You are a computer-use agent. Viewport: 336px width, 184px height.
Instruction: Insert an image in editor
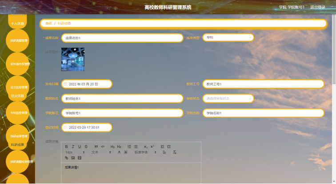tap(73, 158)
